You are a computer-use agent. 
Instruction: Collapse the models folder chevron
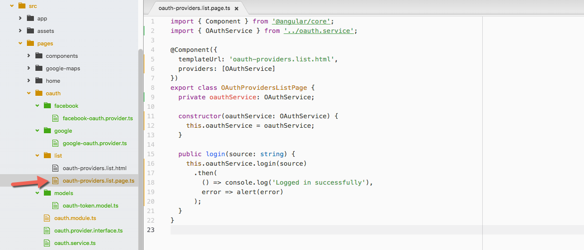tap(37, 193)
